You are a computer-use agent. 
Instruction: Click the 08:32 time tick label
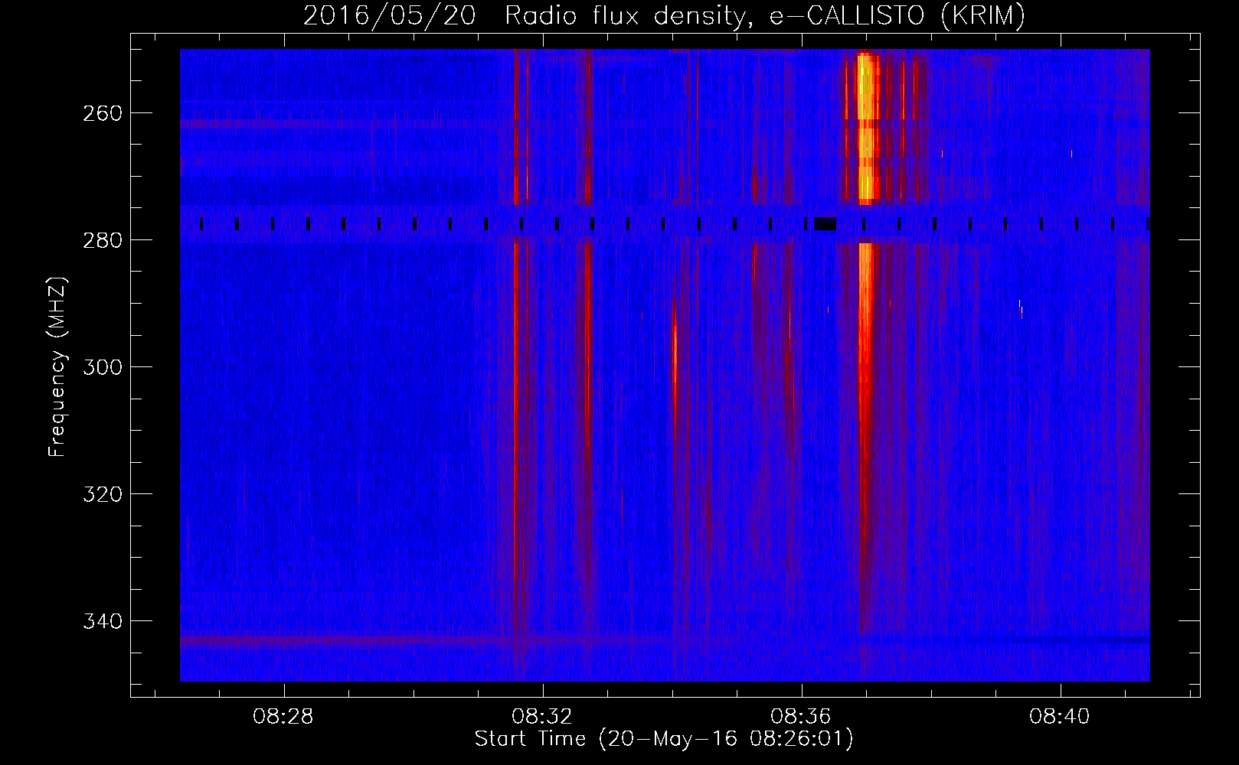[543, 717]
